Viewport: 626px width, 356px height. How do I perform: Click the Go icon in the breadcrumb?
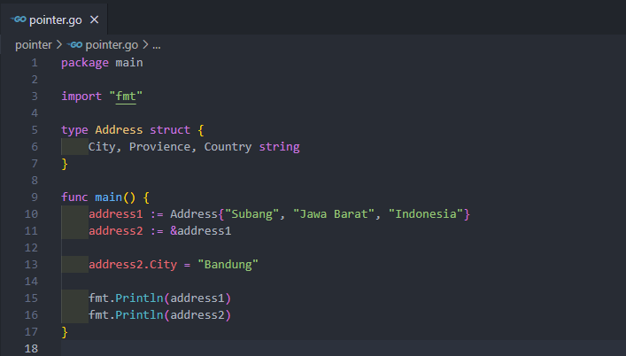[x=74, y=44]
